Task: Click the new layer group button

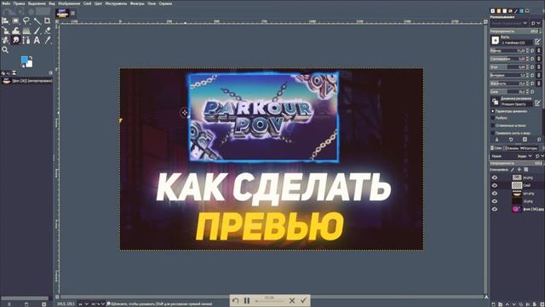Action: tap(500, 304)
